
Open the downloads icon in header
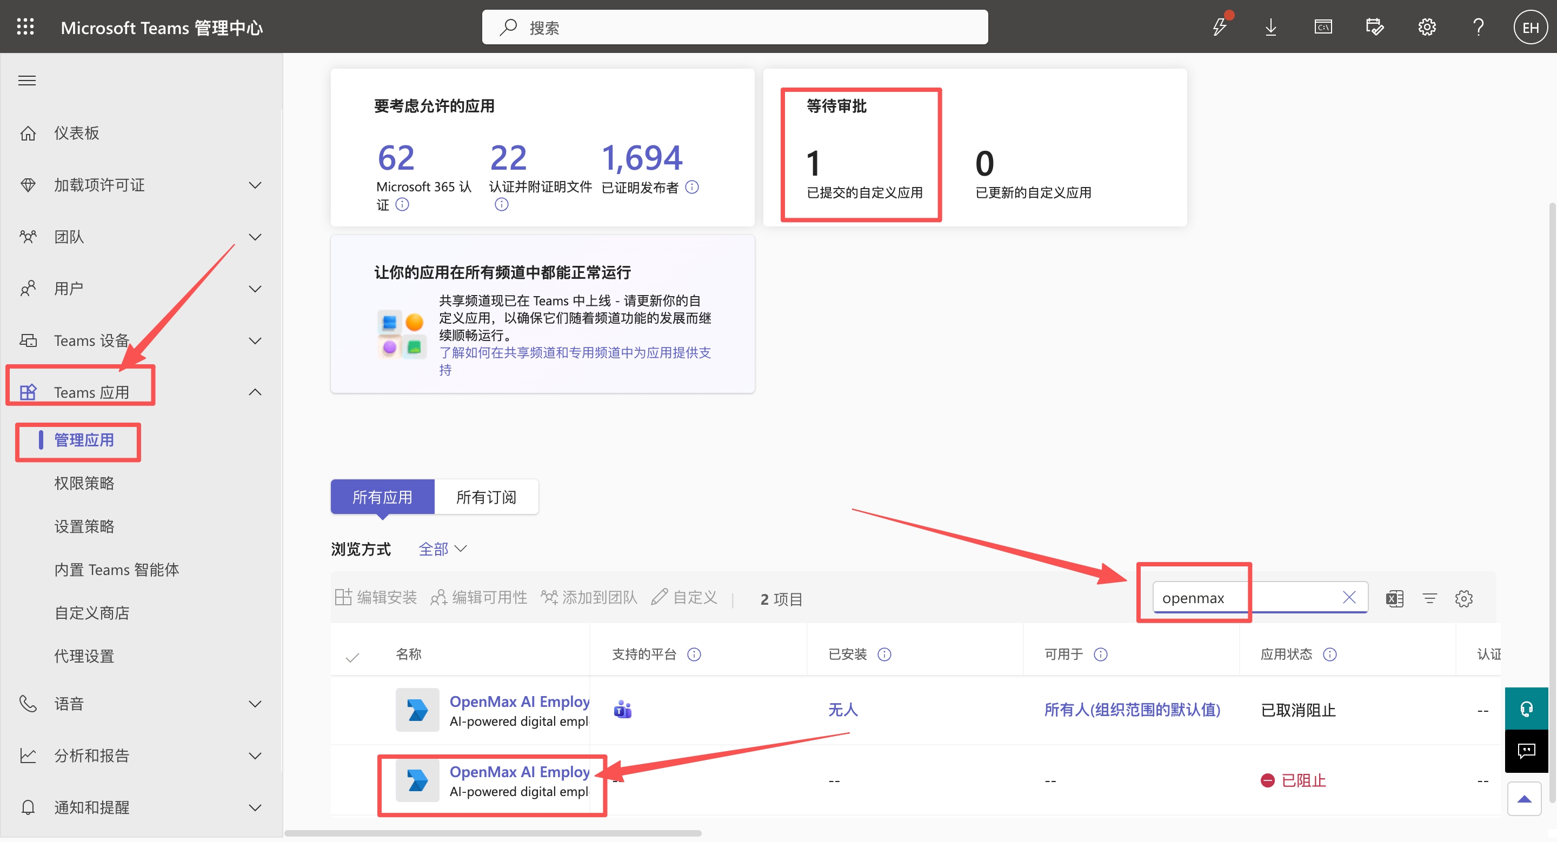tap(1271, 26)
